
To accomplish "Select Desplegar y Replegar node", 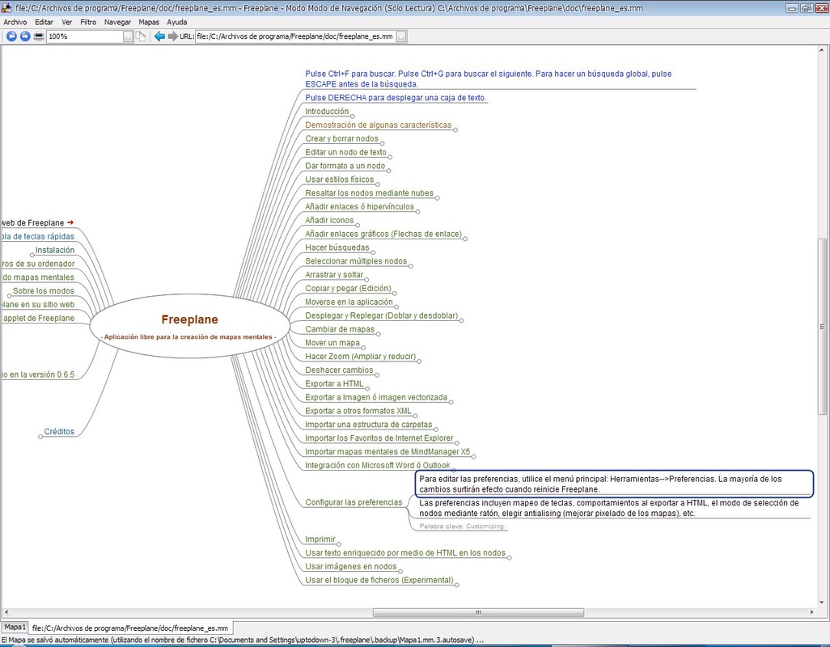I will [381, 315].
